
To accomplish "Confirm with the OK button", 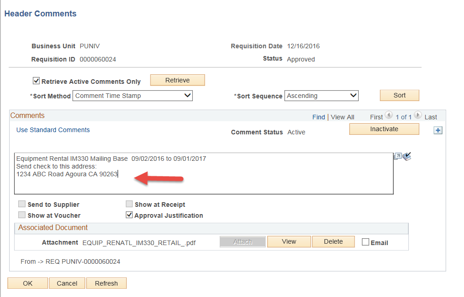I will coord(27,283).
